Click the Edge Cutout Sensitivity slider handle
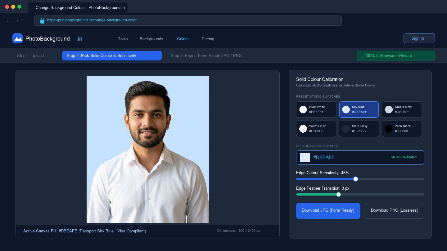Viewport: 447px width, 251px height. coord(356,179)
